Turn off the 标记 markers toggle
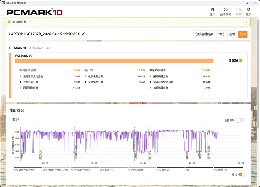This screenshot has height=187, width=260. 241,174
